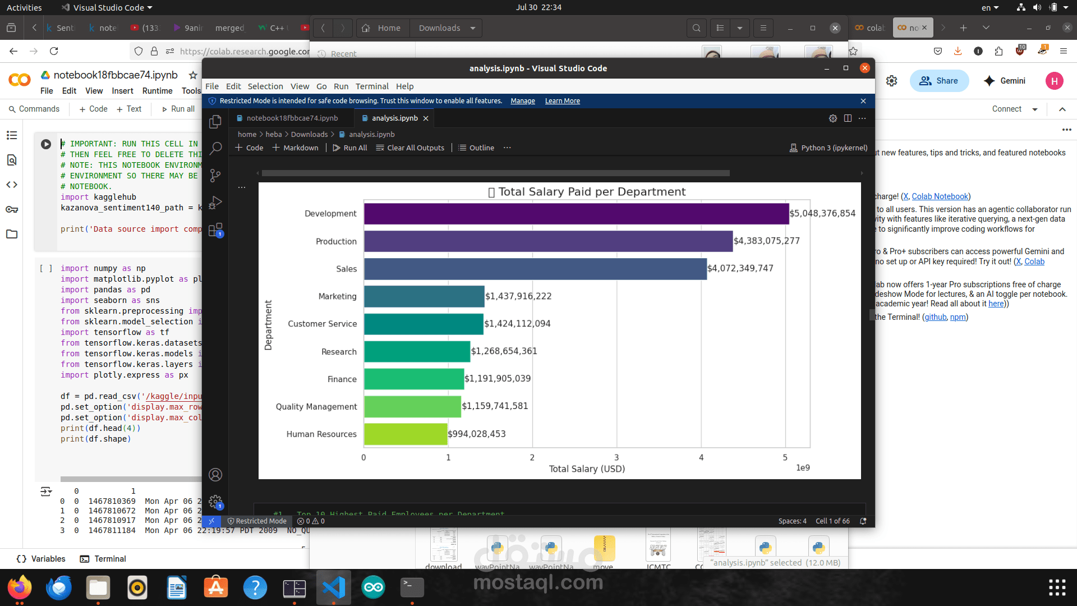This screenshot has height=606, width=1077.
Task: Open Run and Debug view
Action: coord(215,203)
